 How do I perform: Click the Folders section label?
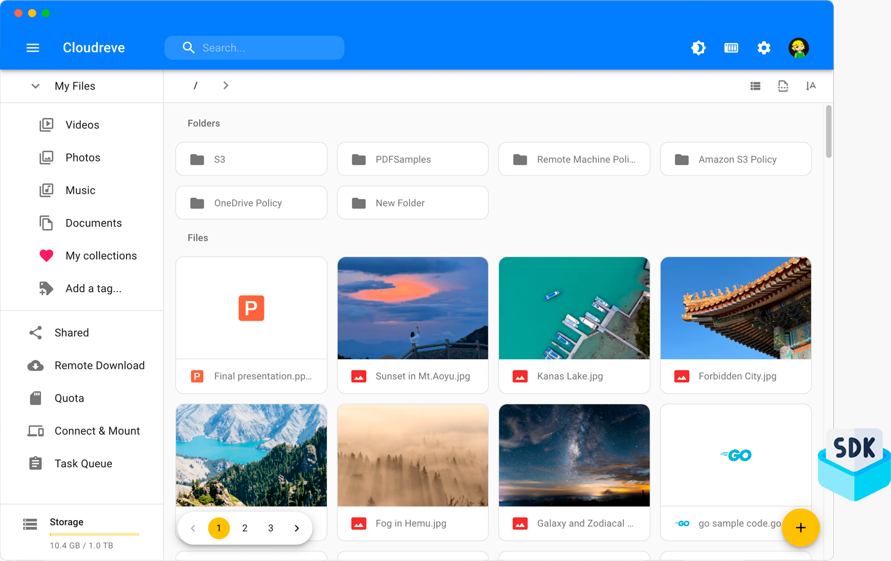pos(203,123)
